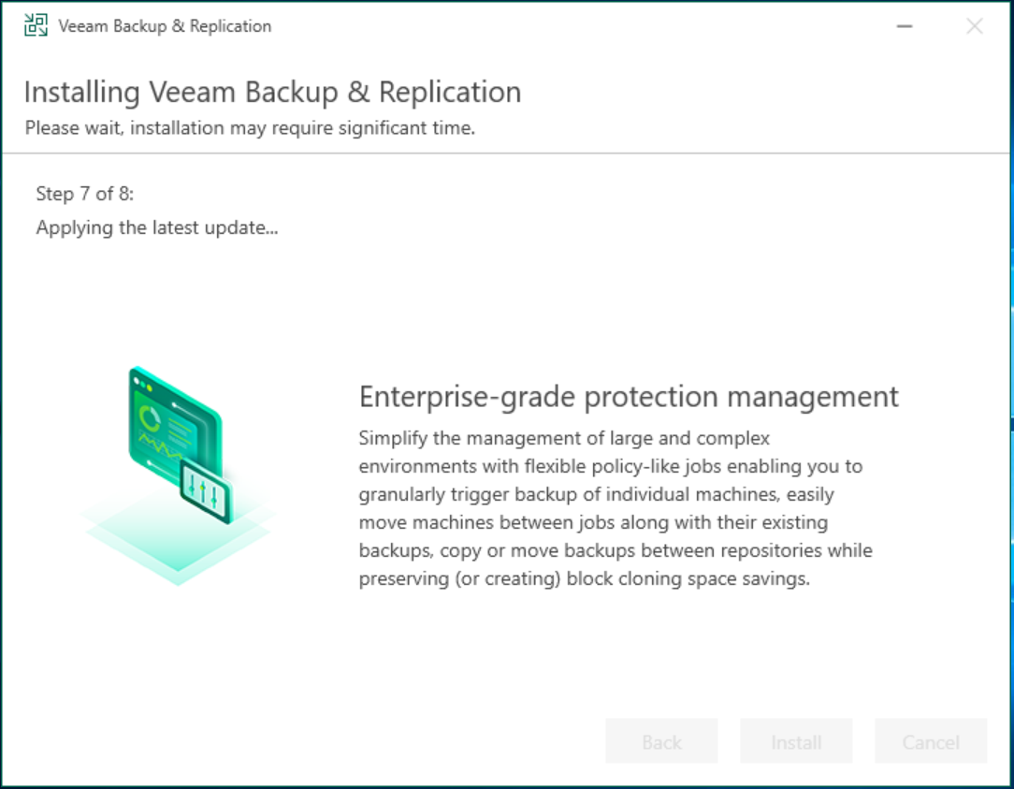Viewport: 1014px width, 789px height.
Task: Click the Enterprise-grade protection management heading
Action: tap(630, 396)
